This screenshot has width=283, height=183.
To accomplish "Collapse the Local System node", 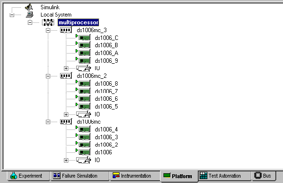I will (x=12, y=15).
